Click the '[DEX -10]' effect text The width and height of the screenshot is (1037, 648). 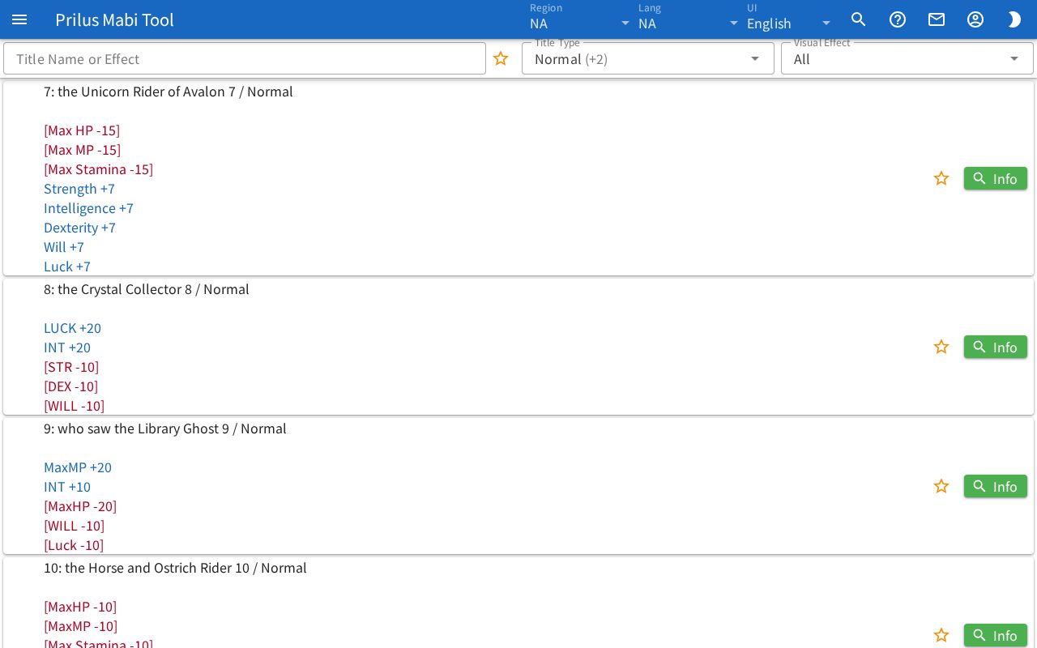click(x=70, y=386)
